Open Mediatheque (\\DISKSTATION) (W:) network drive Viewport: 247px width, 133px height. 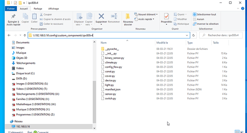tap(34, 104)
